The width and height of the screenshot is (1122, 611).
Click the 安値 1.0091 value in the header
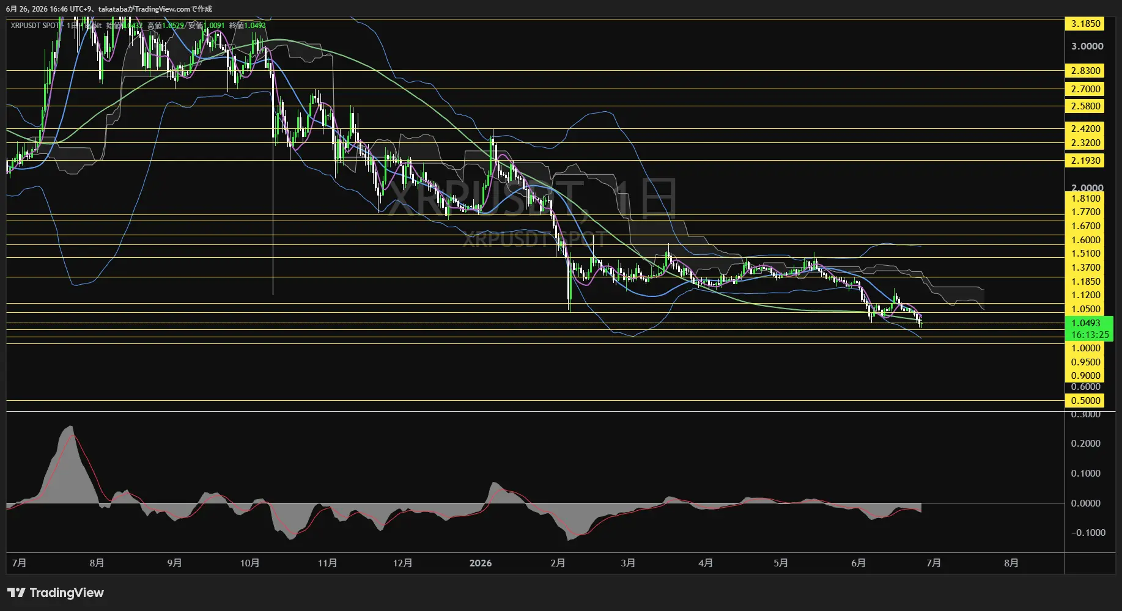[x=206, y=26]
